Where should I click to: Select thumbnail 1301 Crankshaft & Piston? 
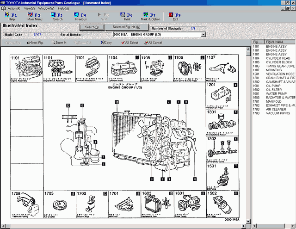[x=222, y=123]
